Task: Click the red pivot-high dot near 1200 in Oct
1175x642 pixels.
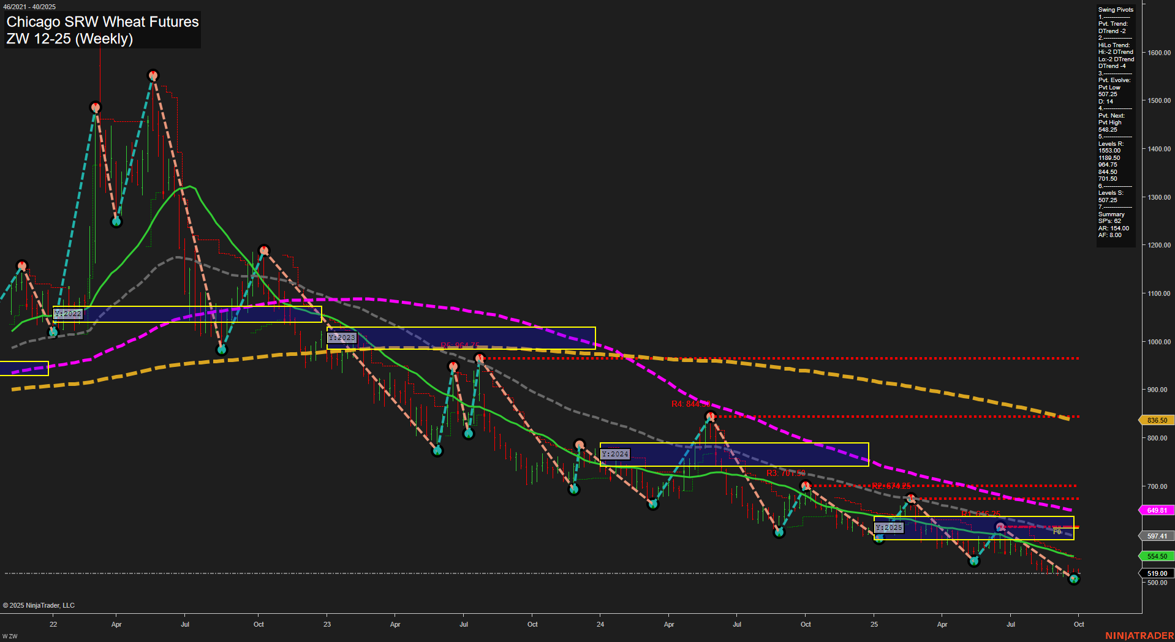Action: point(263,249)
